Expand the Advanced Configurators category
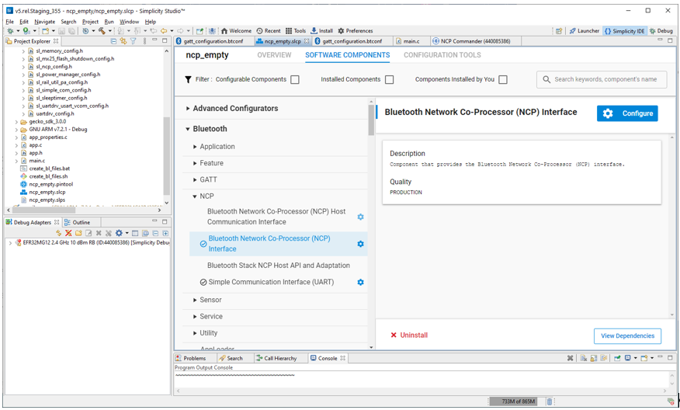 (188, 109)
